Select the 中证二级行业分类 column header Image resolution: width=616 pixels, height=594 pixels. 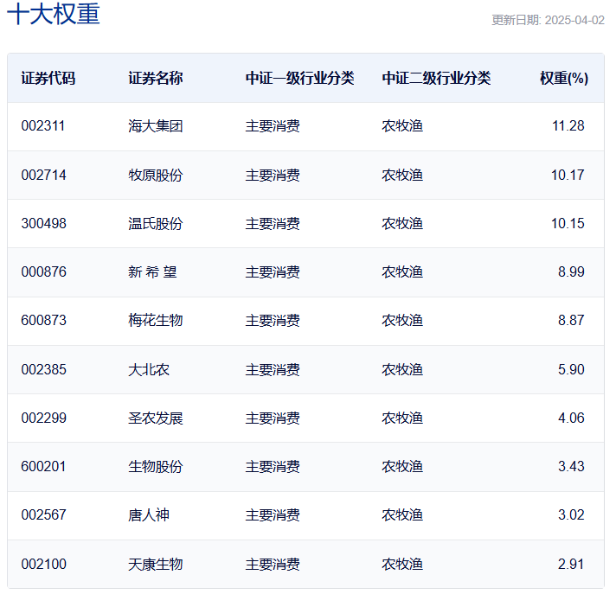(436, 78)
